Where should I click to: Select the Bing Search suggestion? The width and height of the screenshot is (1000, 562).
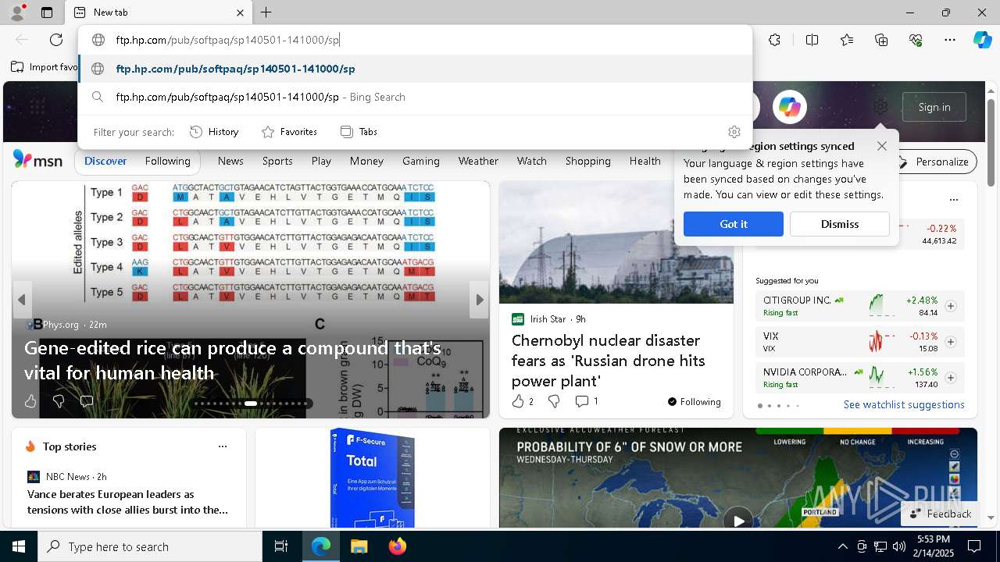tap(416, 97)
